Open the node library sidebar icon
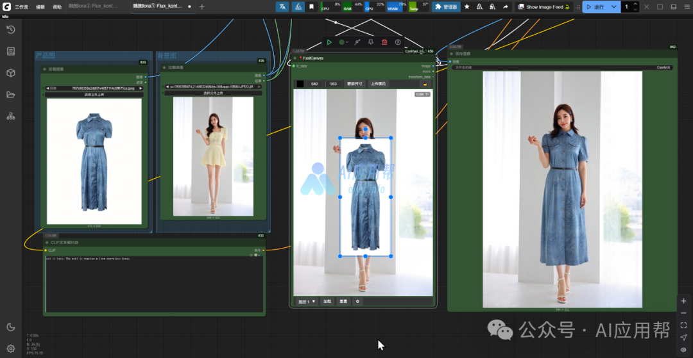The width and height of the screenshot is (693, 358). [10, 51]
